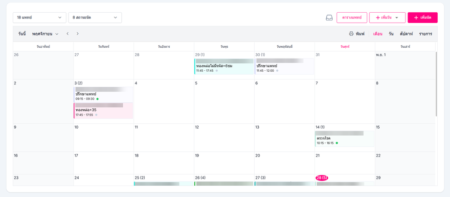450x197 pixels.
Task: Expand the พฤศจิกายน month selector
Action: [x=45, y=34]
